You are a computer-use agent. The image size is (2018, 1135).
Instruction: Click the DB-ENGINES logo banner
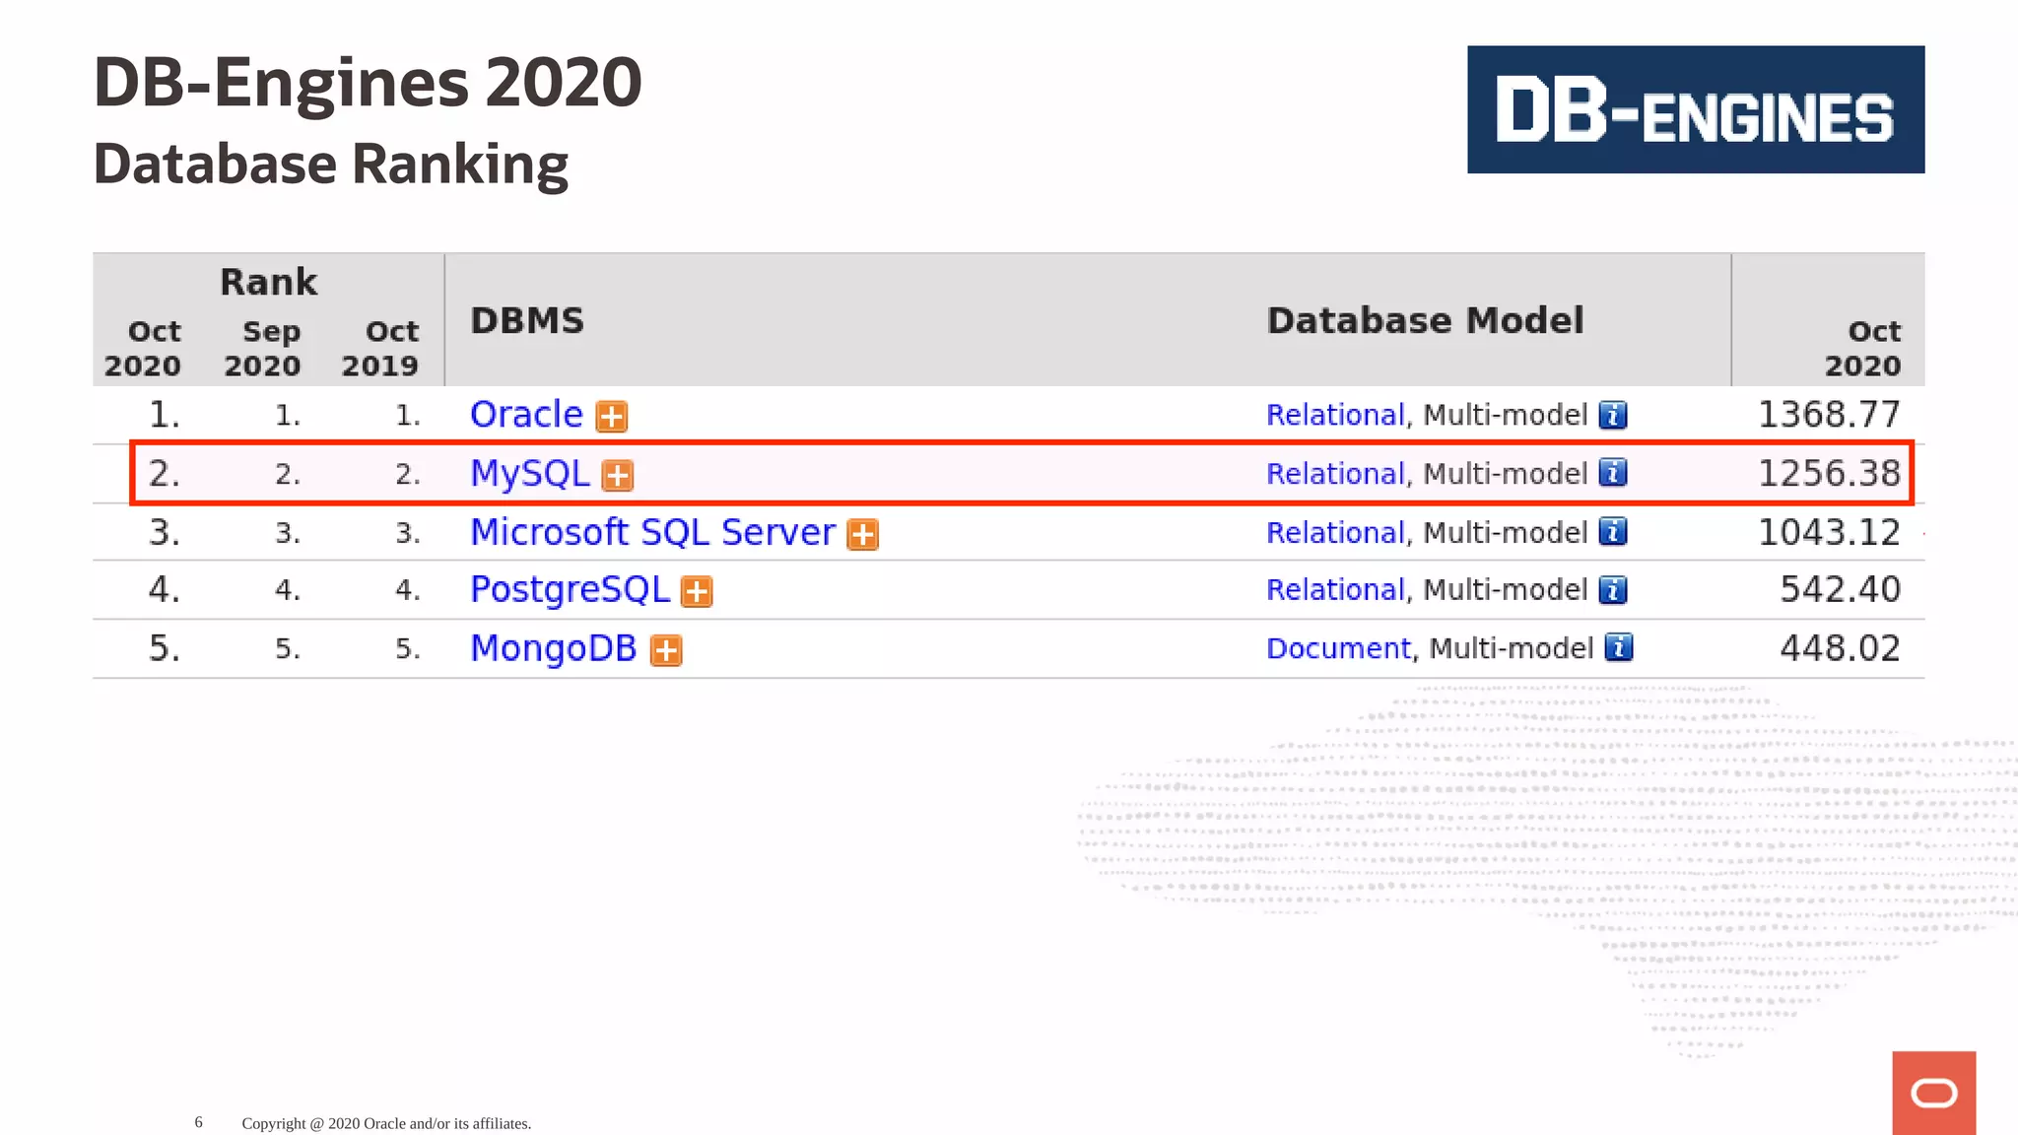[1696, 109]
